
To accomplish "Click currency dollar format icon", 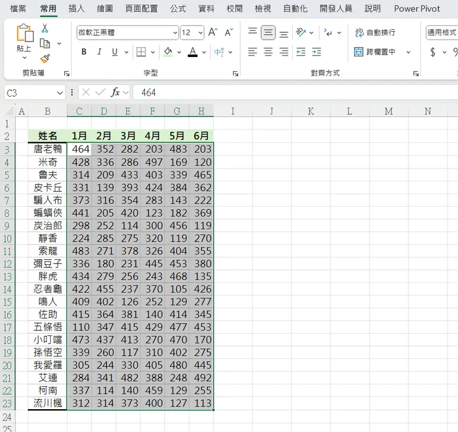I will point(433,52).
